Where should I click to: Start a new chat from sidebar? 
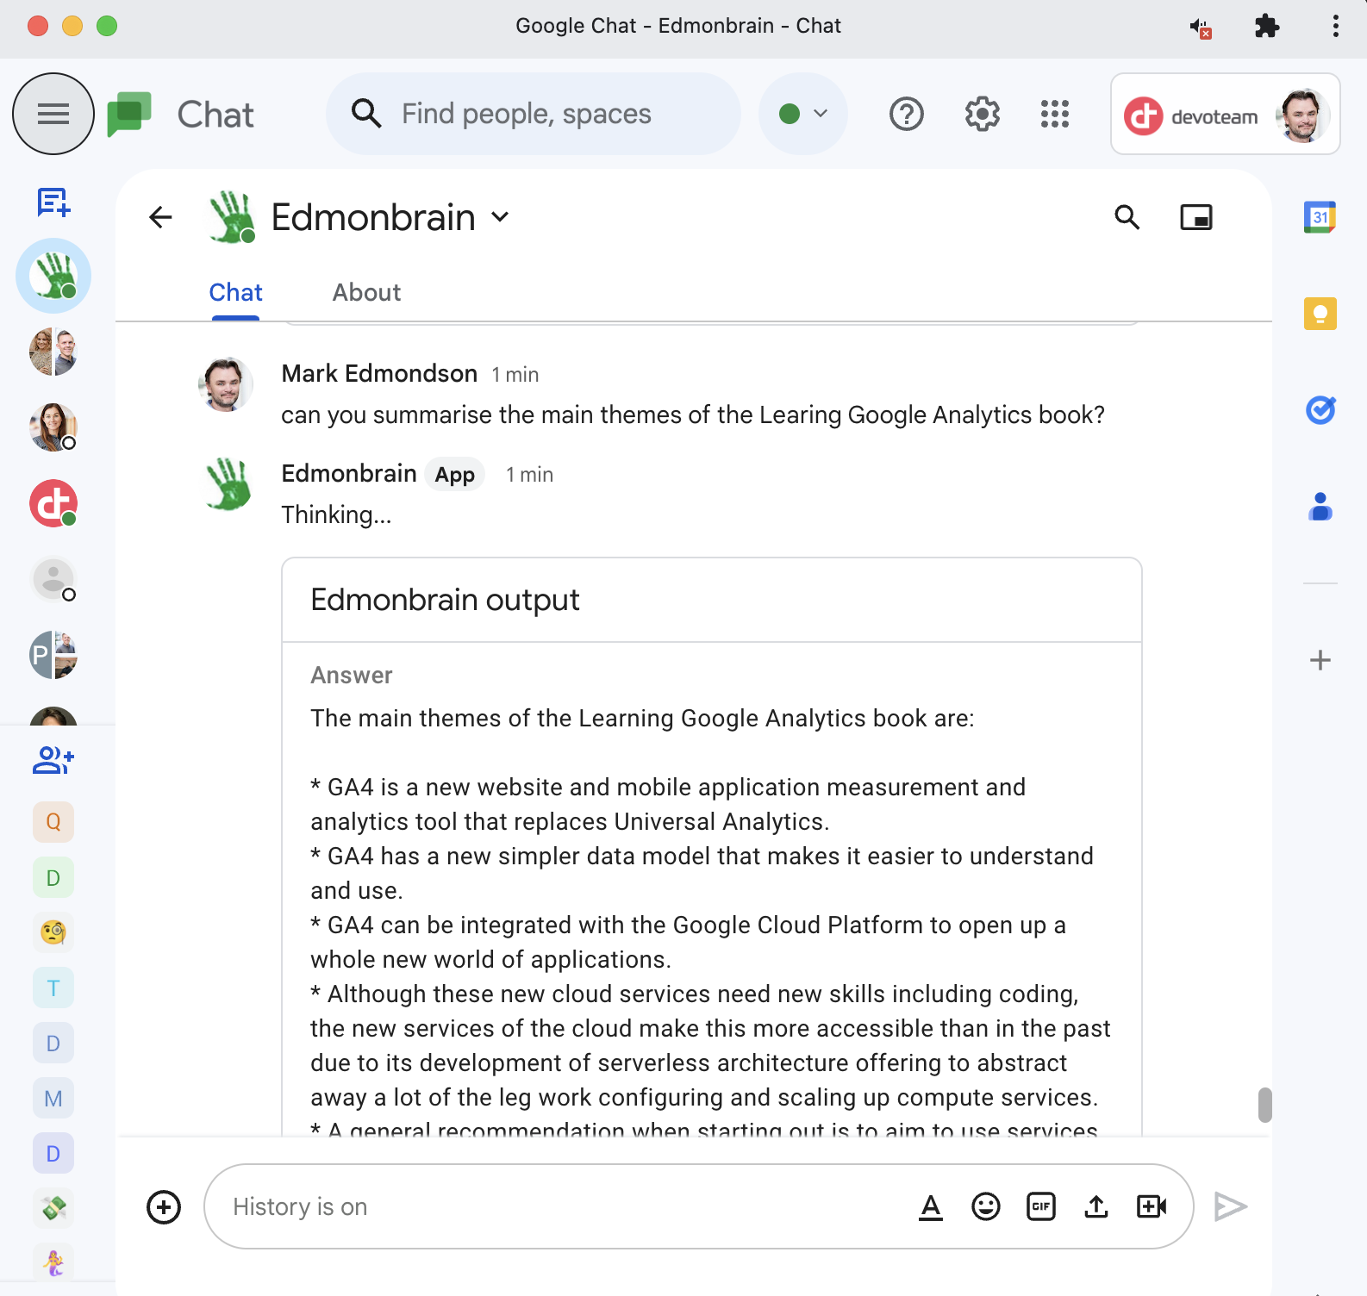[x=53, y=202]
